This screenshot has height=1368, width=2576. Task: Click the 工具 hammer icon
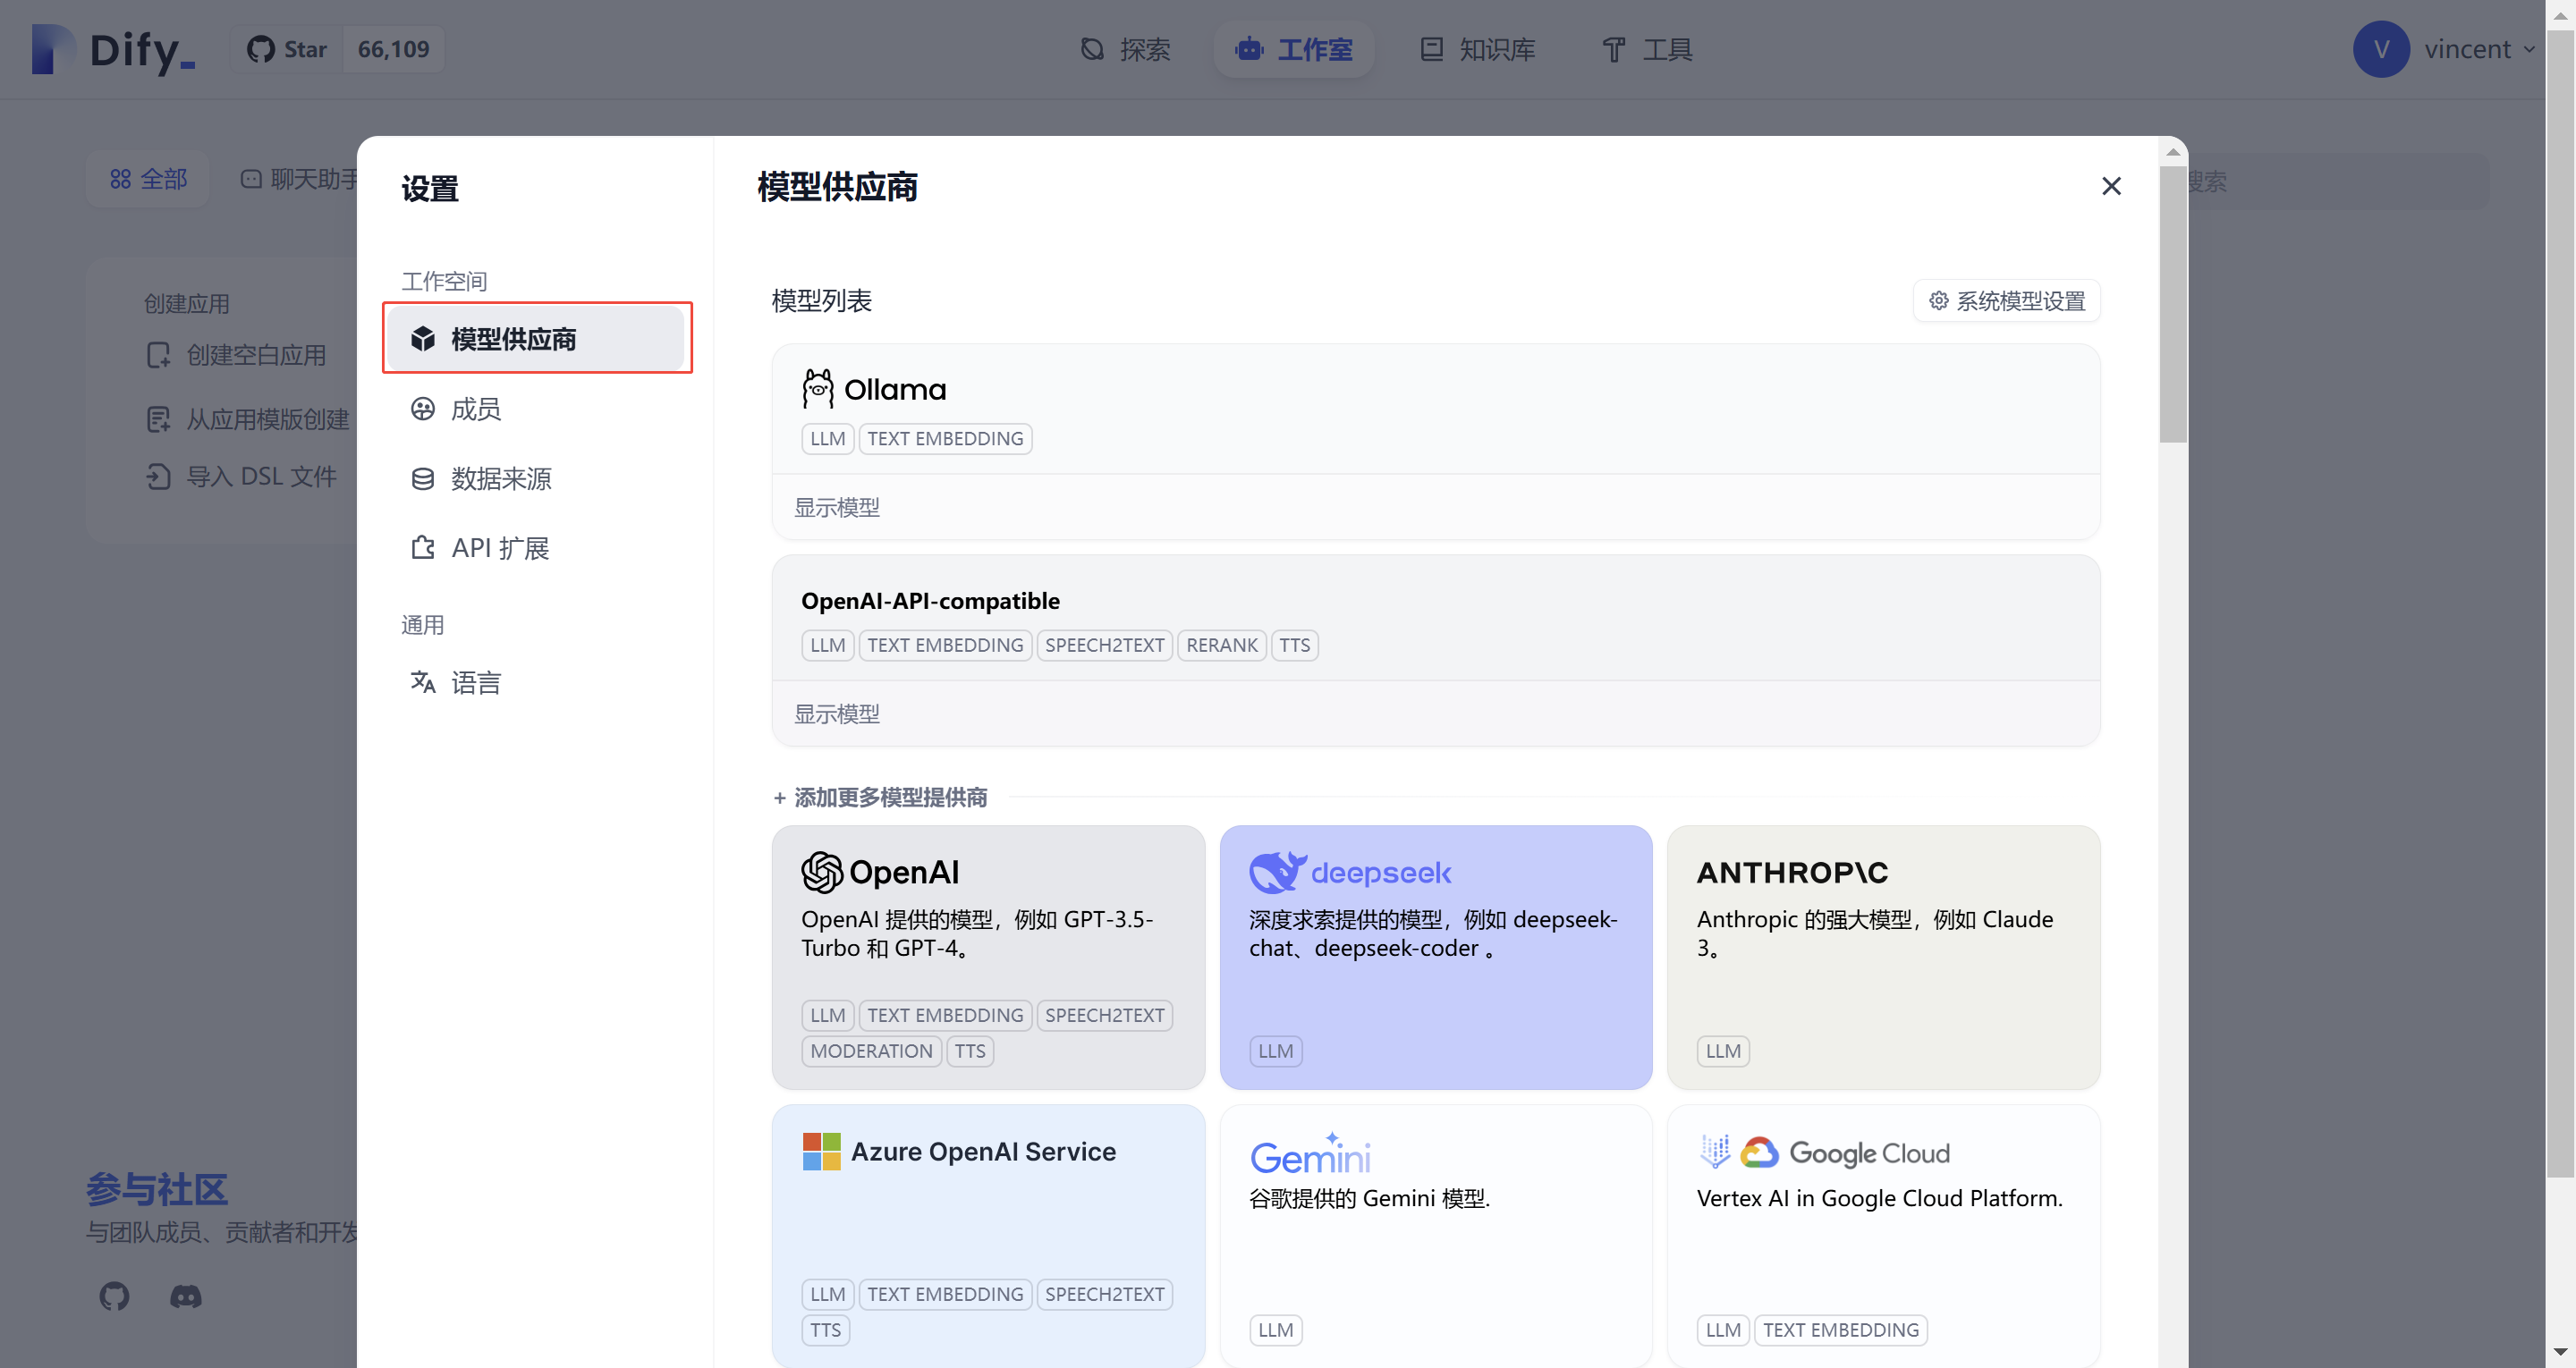point(1613,49)
